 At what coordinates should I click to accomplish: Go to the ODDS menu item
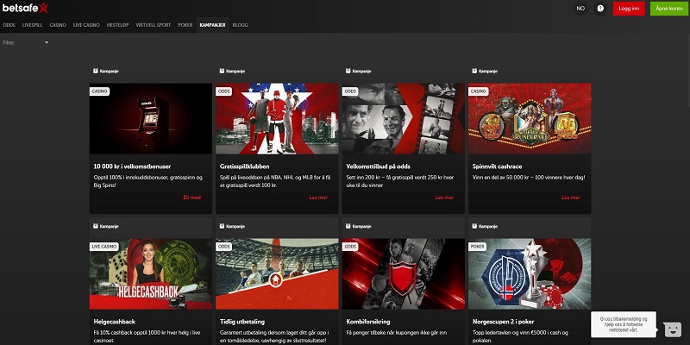(9, 25)
